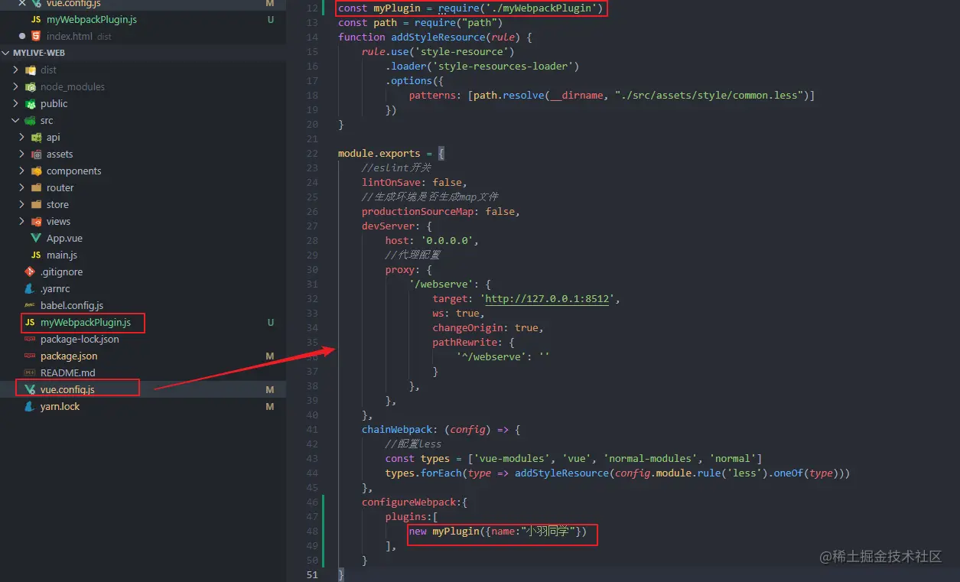Click the 'patterns: [path.resolve(...' line

coord(612,95)
